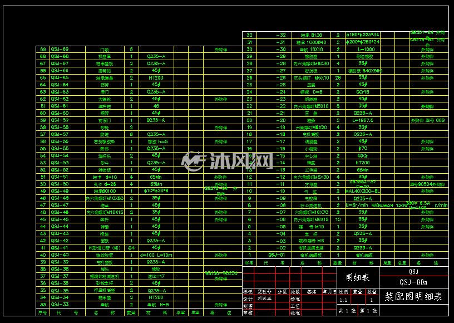Click the drawing number QSJ-00a
This screenshot has height=323, width=454.
coord(413,282)
